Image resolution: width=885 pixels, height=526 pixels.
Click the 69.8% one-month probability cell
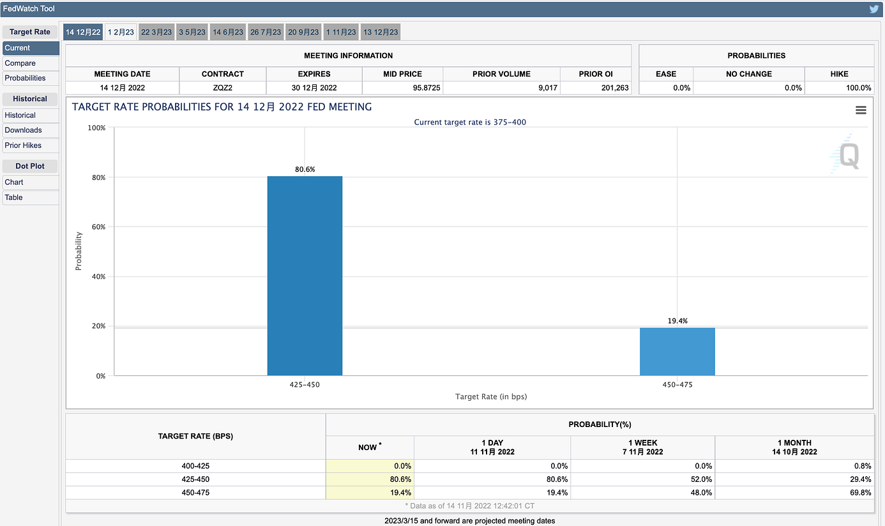tap(795, 493)
